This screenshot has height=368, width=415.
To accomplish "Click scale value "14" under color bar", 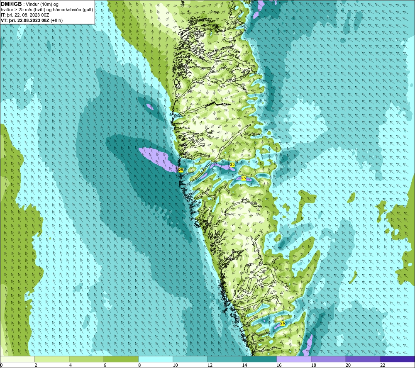I will point(244,365).
